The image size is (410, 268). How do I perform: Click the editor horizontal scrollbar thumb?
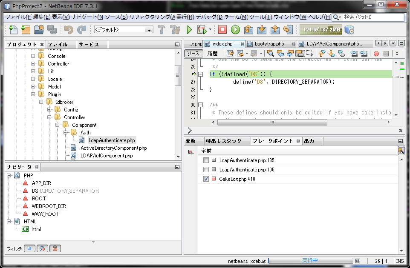(272, 122)
